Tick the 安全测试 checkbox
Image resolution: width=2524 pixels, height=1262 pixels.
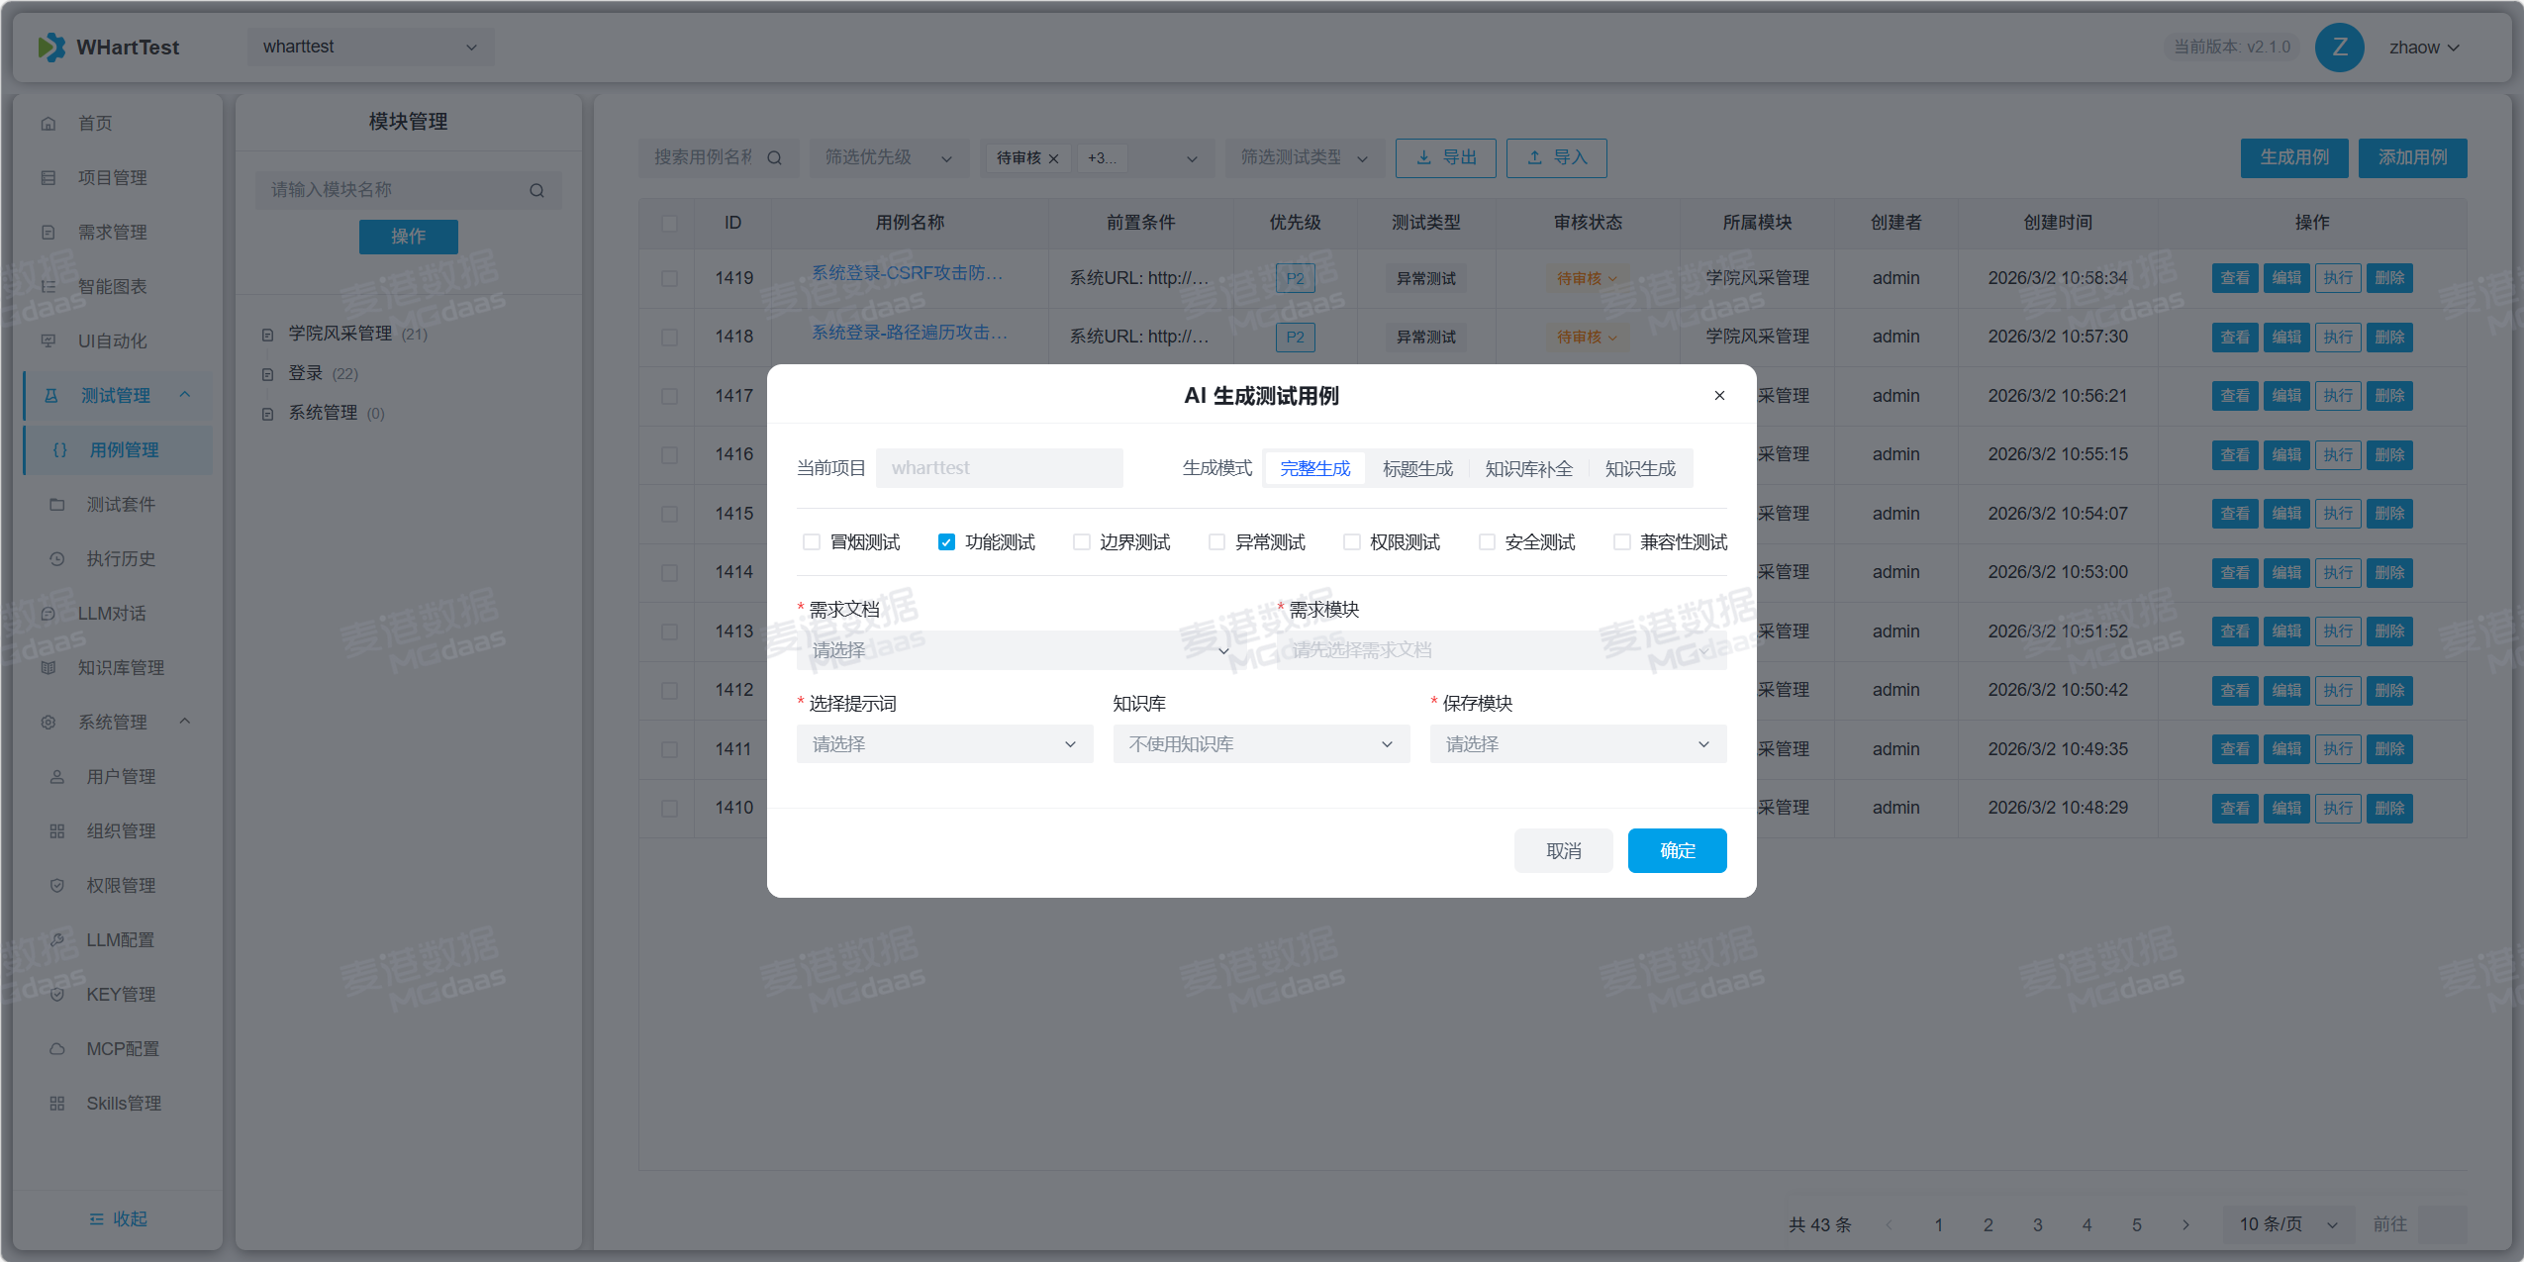click(x=1487, y=542)
